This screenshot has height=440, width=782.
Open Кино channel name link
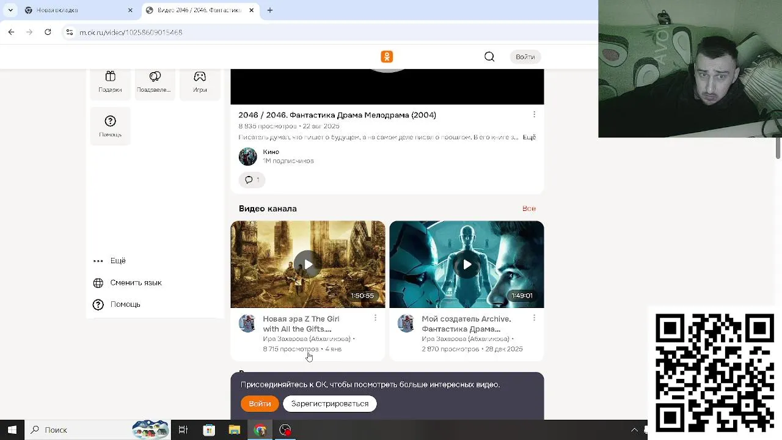click(x=271, y=152)
